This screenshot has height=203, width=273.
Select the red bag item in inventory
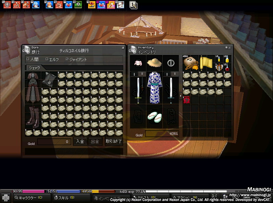click(x=186, y=100)
